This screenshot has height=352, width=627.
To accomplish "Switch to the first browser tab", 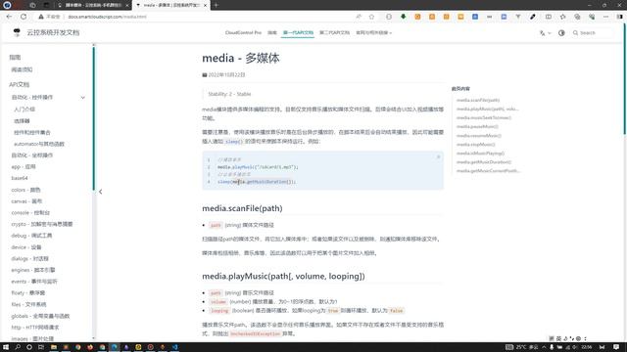I will [93, 5].
